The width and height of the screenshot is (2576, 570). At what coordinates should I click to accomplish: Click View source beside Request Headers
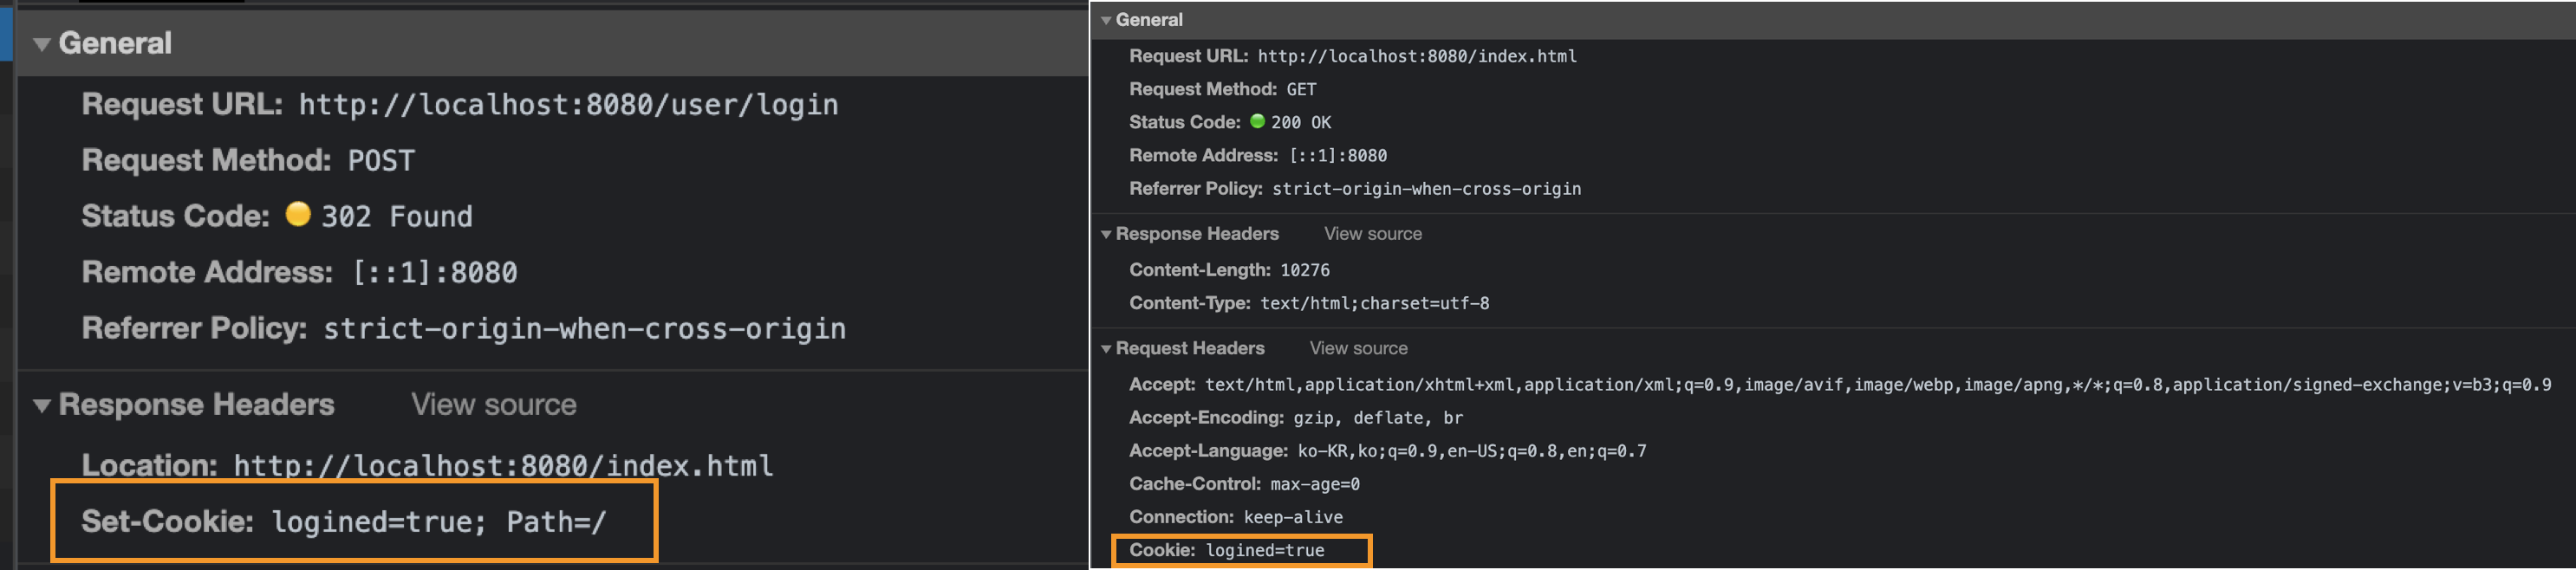coord(1358,348)
